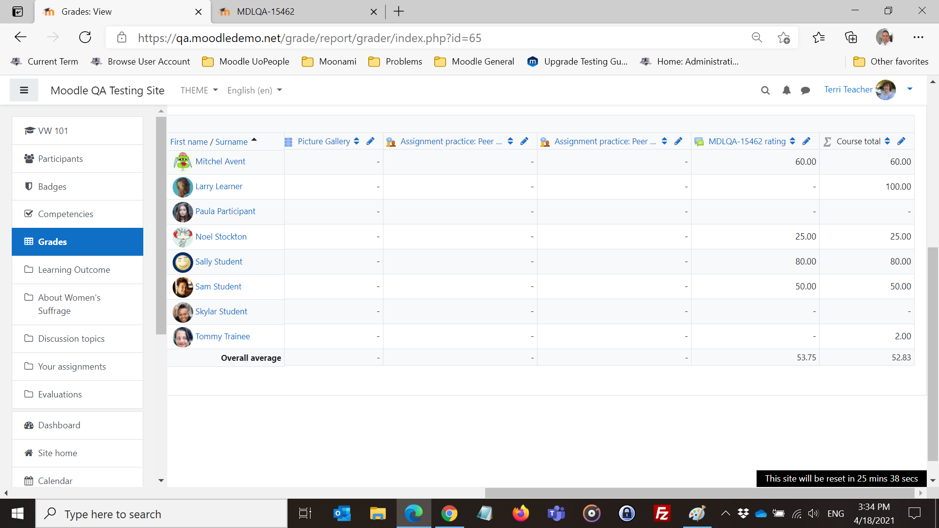This screenshot has width=939, height=528.
Task: Sort first Assignment practice column arrows
Action: 510,141
